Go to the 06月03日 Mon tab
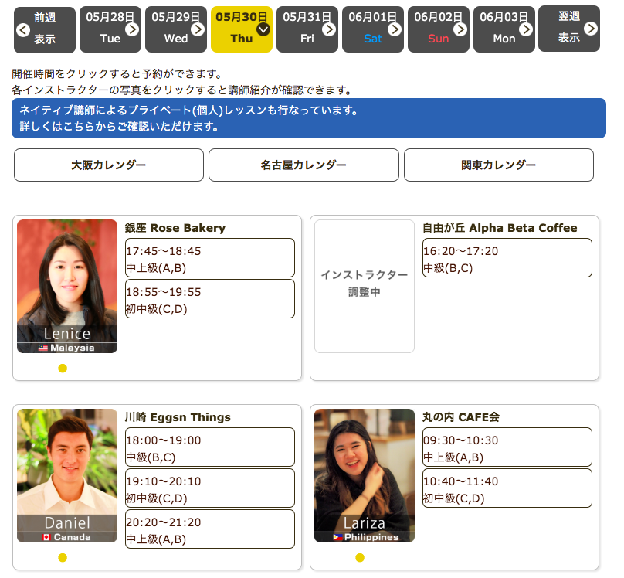This screenshot has height=578, width=624. [x=504, y=29]
